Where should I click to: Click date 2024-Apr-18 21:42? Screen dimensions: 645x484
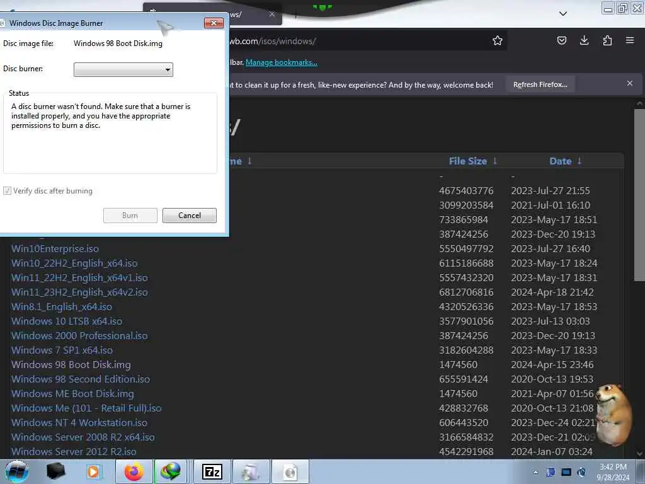[x=552, y=292]
